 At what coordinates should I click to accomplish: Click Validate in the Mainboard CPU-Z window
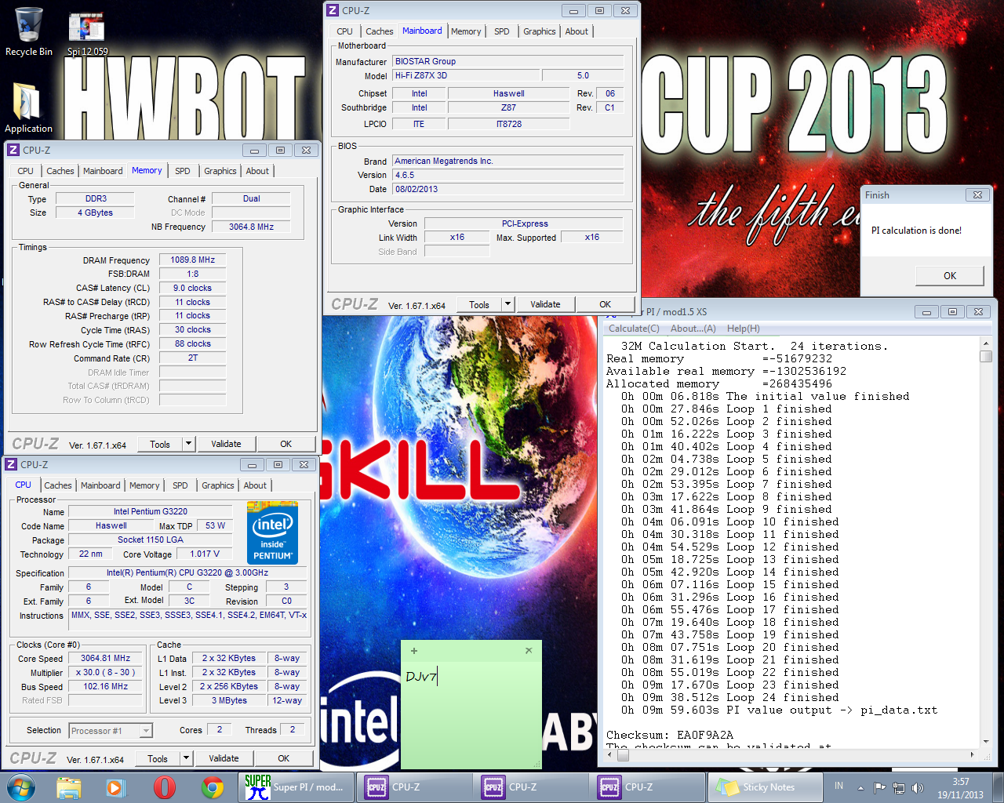coord(545,304)
